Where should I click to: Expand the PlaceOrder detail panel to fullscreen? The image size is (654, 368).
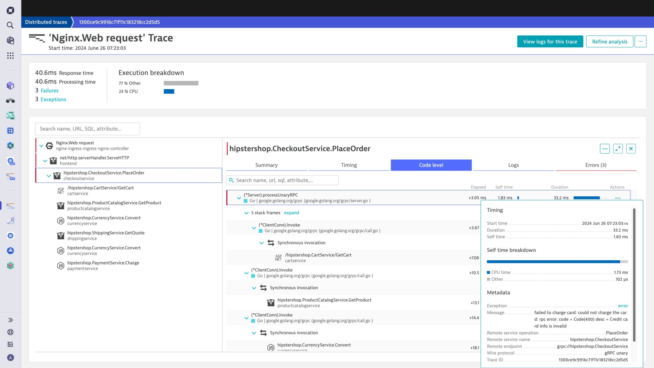click(x=618, y=148)
